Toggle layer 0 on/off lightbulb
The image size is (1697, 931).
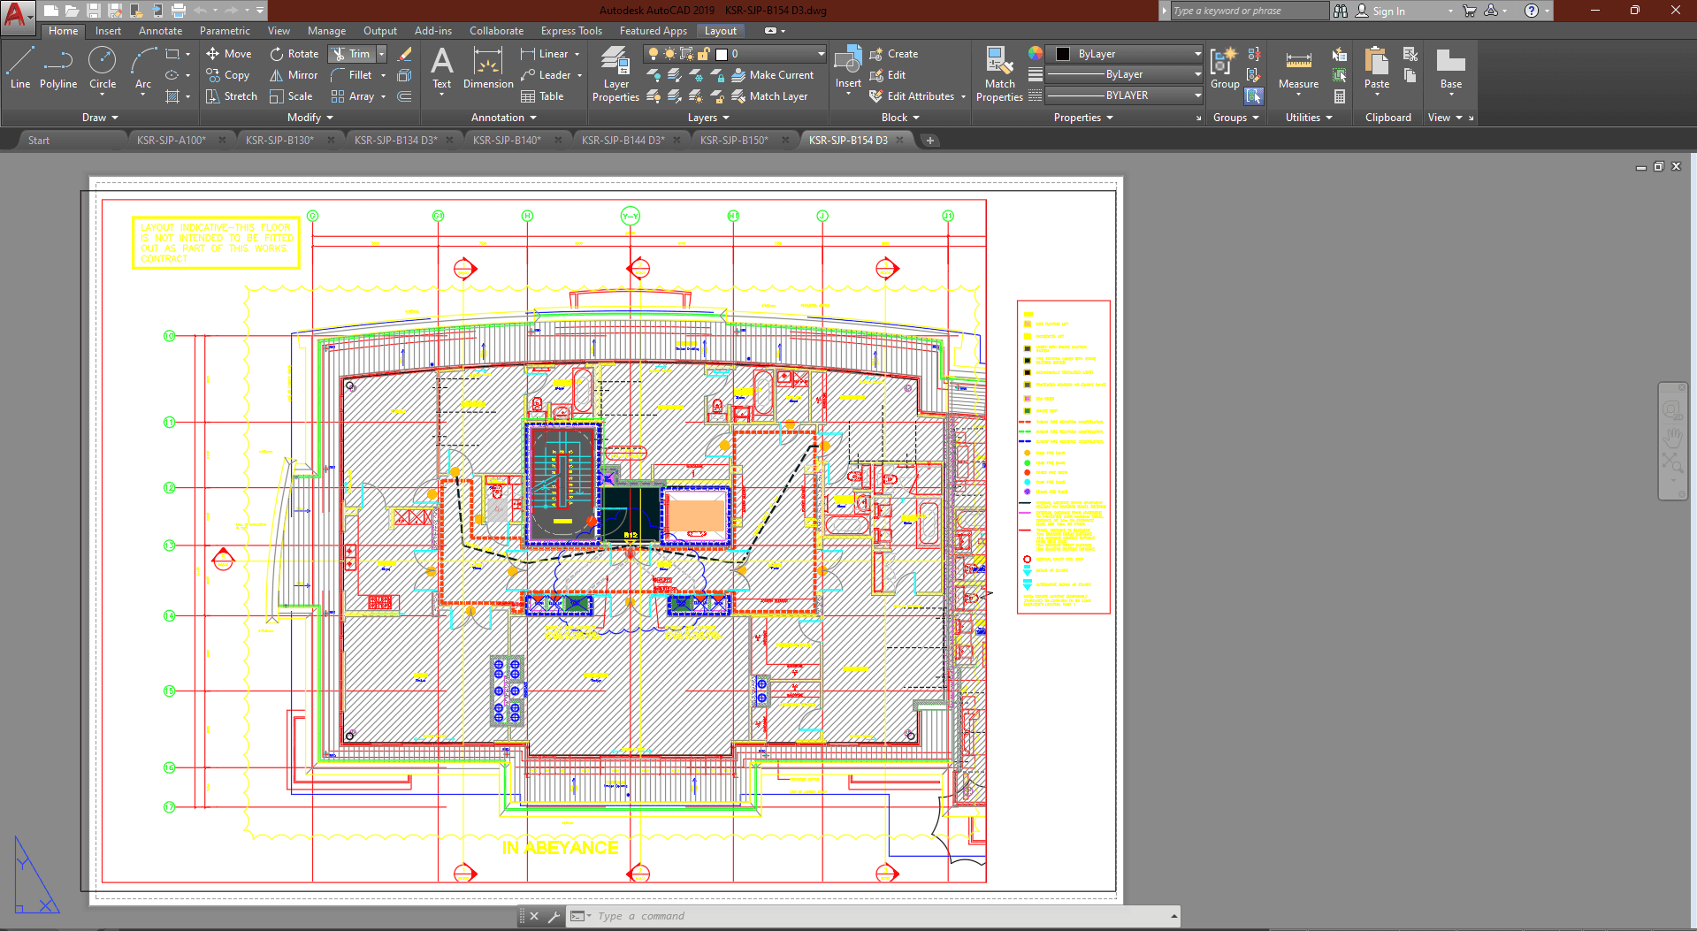click(x=654, y=54)
